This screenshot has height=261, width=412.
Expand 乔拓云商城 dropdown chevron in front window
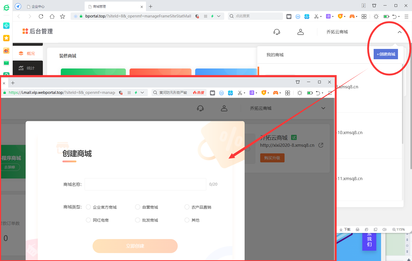[323, 108]
